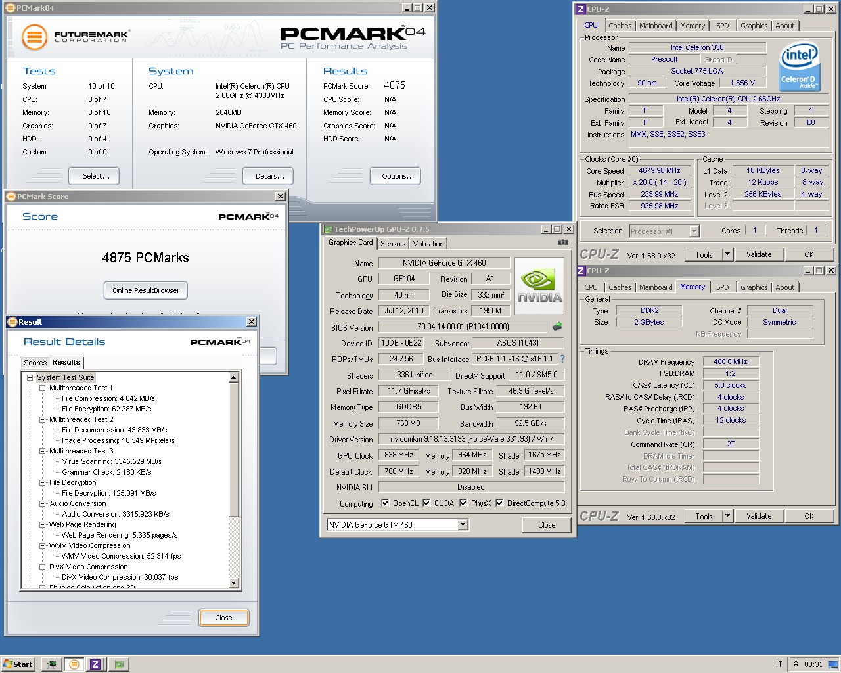Click the bus interface question mark icon
This screenshot has width=841, height=673.
[x=562, y=359]
